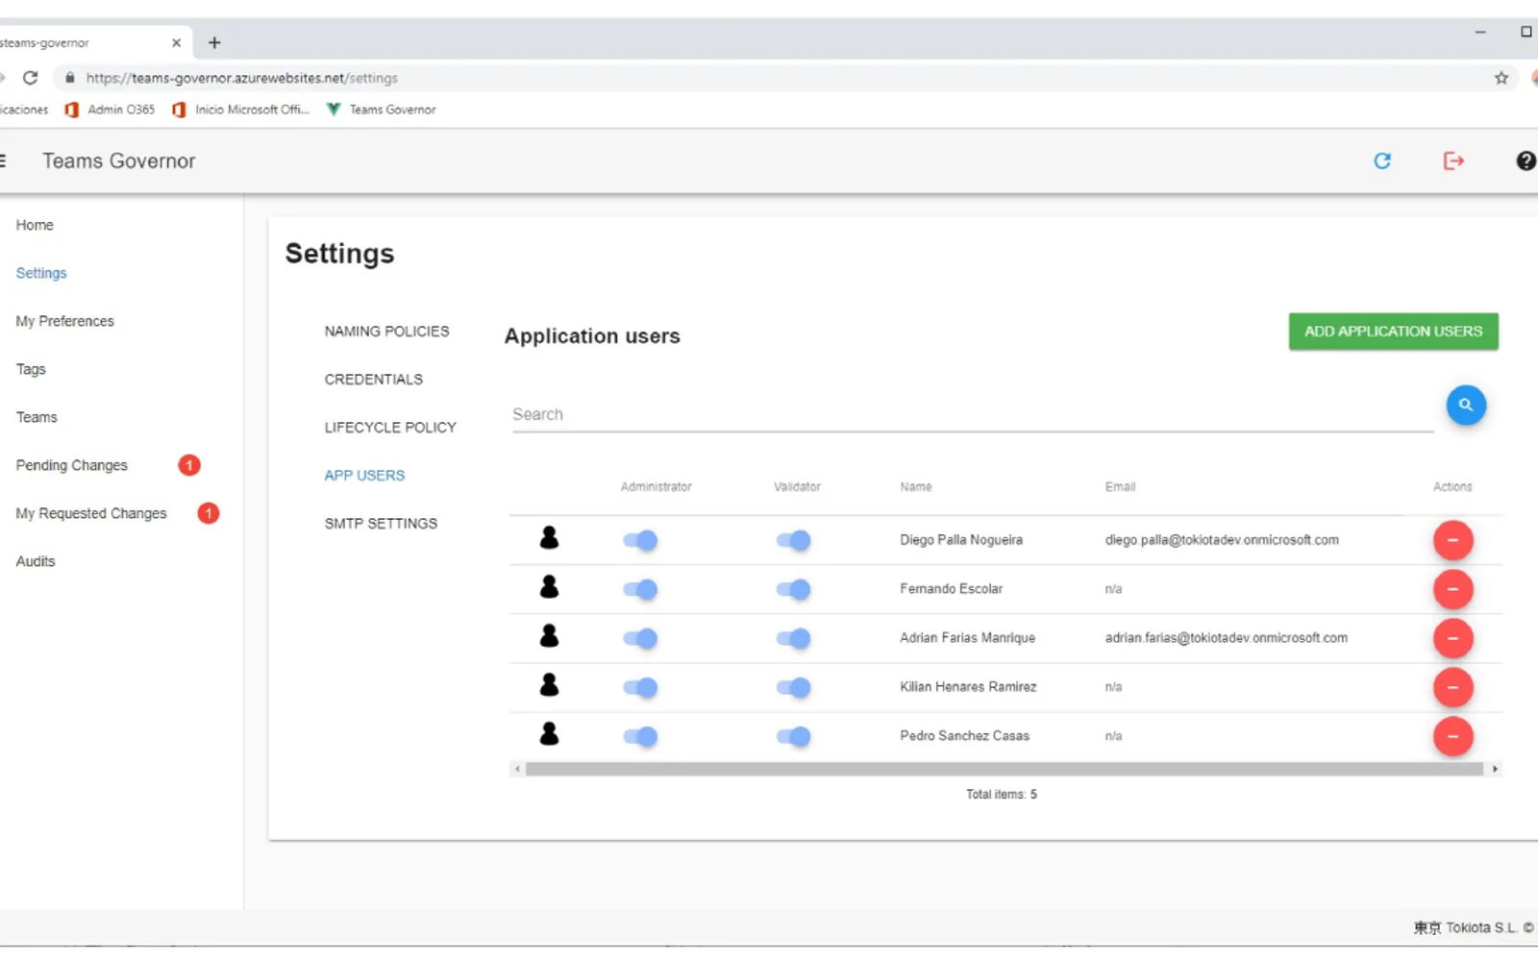Screen dimensions: 1538x961
Task: Toggle Validator switch for Fernando Escolar
Action: 794,589
